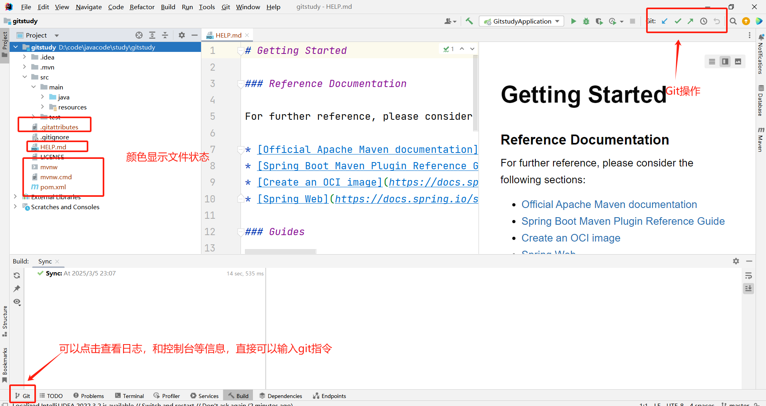Close the Sync build tab

coord(57,261)
